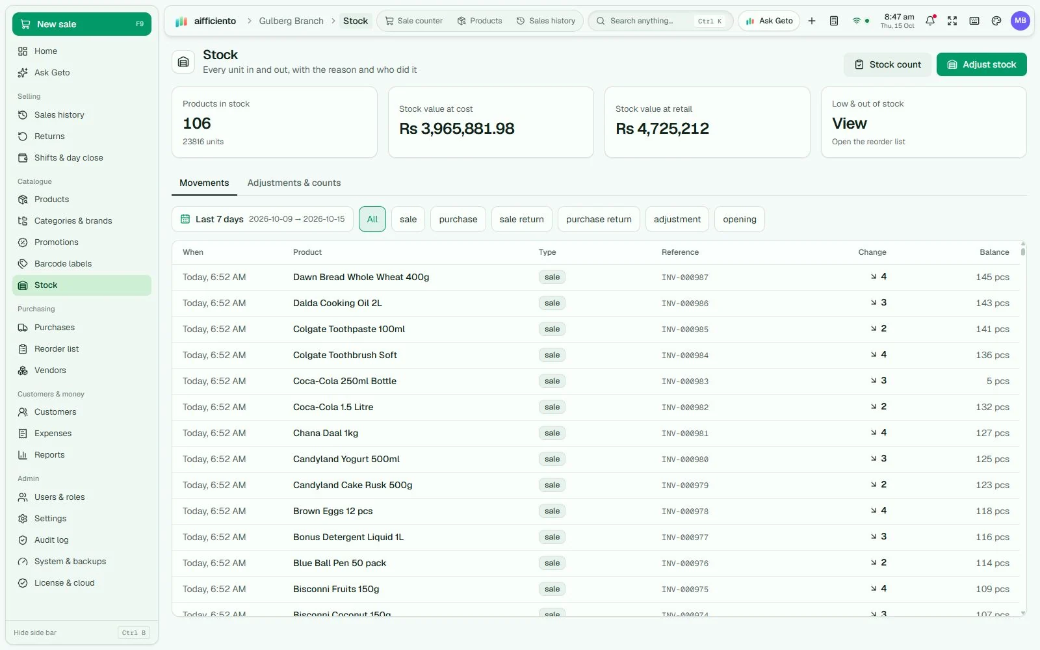Click the Adjust stock button
The height and width of the screenshot is (650, 1040).
click(981, 64)
